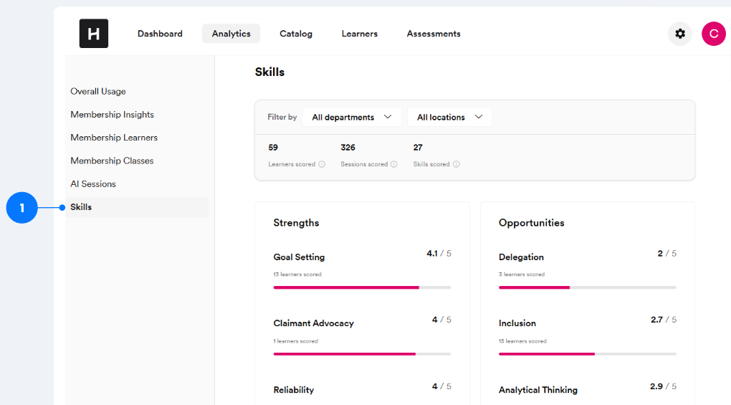This screenshot has width=731, height=405.
Task: Click the Inclusion progress bar
Action: click(x=588, y=354)
